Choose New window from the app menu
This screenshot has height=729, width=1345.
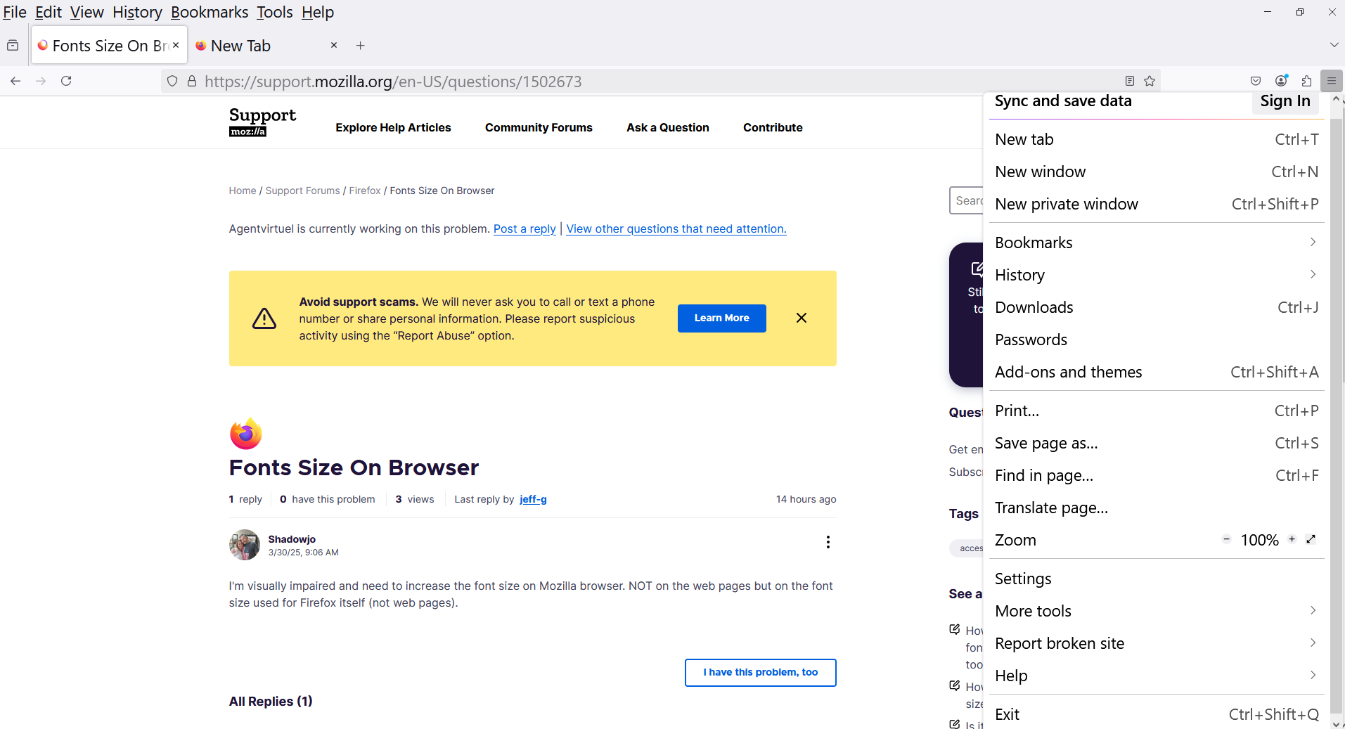tap(1156, 172)
